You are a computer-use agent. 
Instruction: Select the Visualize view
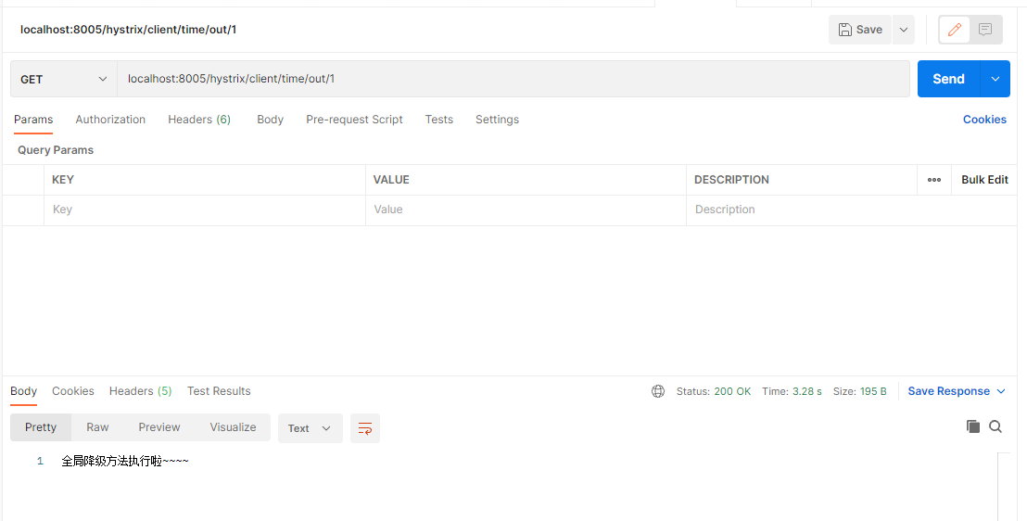(x=233, y=427)
